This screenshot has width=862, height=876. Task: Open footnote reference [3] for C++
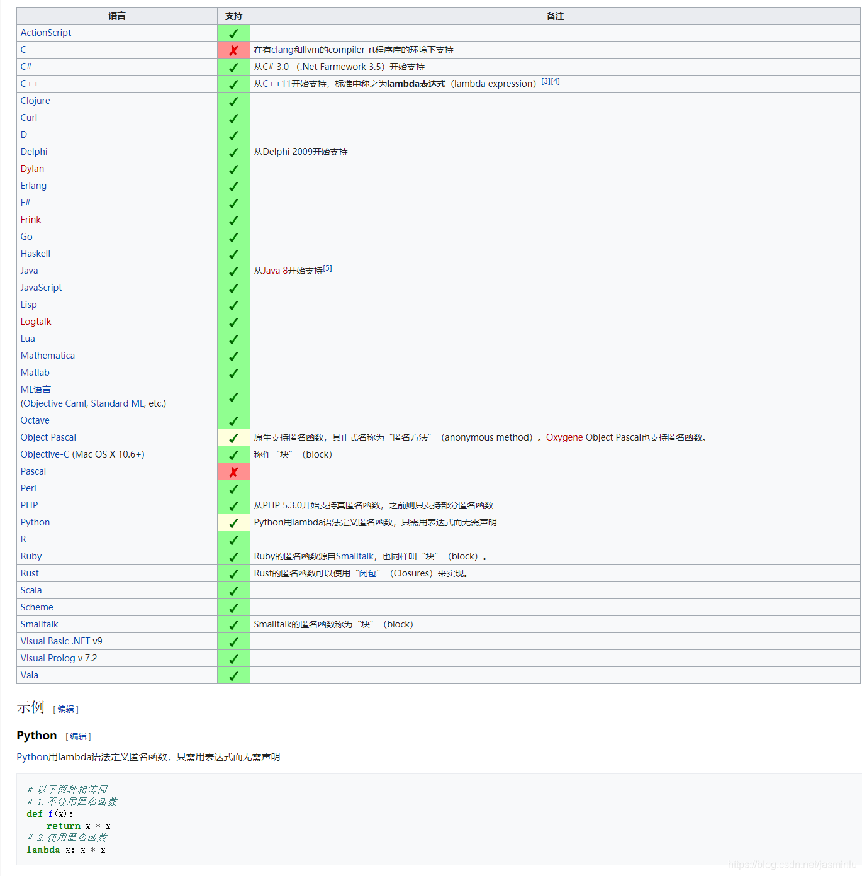click(546, 81)
